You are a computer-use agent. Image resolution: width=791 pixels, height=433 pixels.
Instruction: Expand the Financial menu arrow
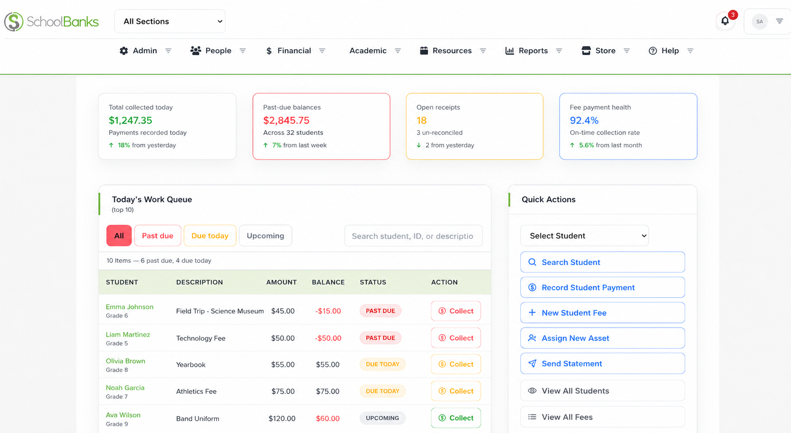point(322,51)
